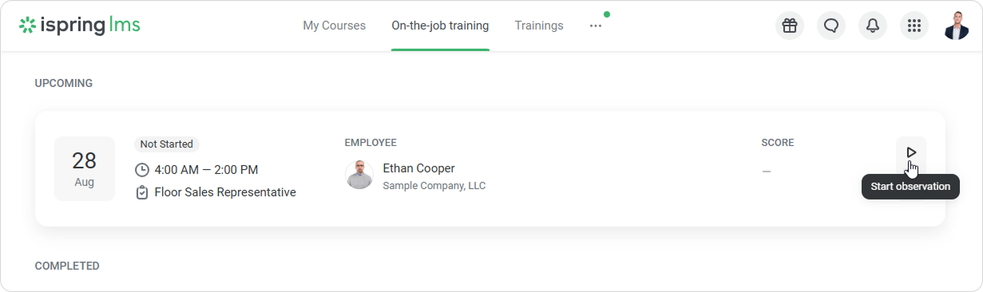Expand the more options ellipsis menu
Image resolution: width=983 pixels, height=292 pixels.
(596, 26)
